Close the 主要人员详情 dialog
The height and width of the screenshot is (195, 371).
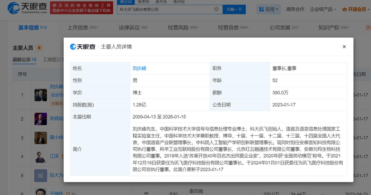click(344, 47)
